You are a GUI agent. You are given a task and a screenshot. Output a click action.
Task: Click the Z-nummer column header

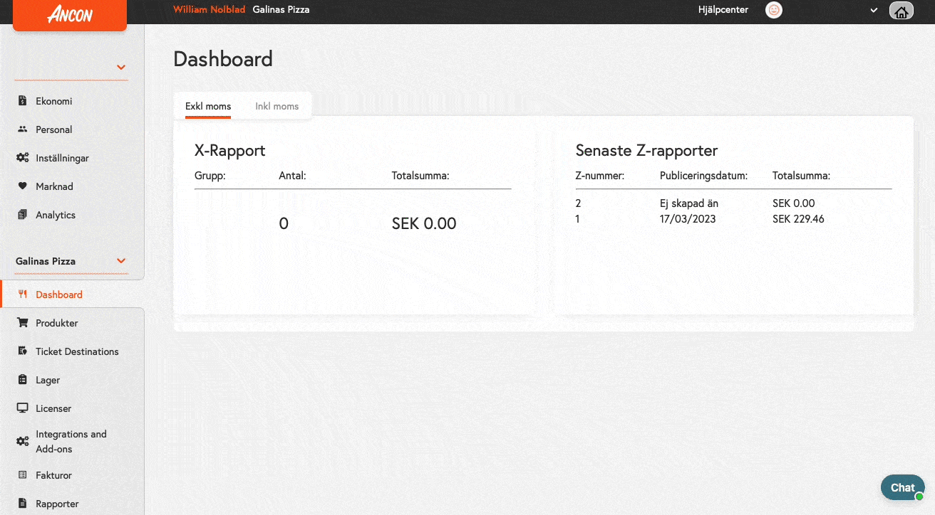click(599, 176)
